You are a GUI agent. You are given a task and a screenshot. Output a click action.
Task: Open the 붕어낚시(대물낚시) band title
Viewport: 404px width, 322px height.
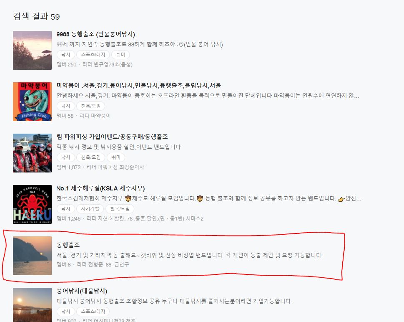[x=82, y=291]
